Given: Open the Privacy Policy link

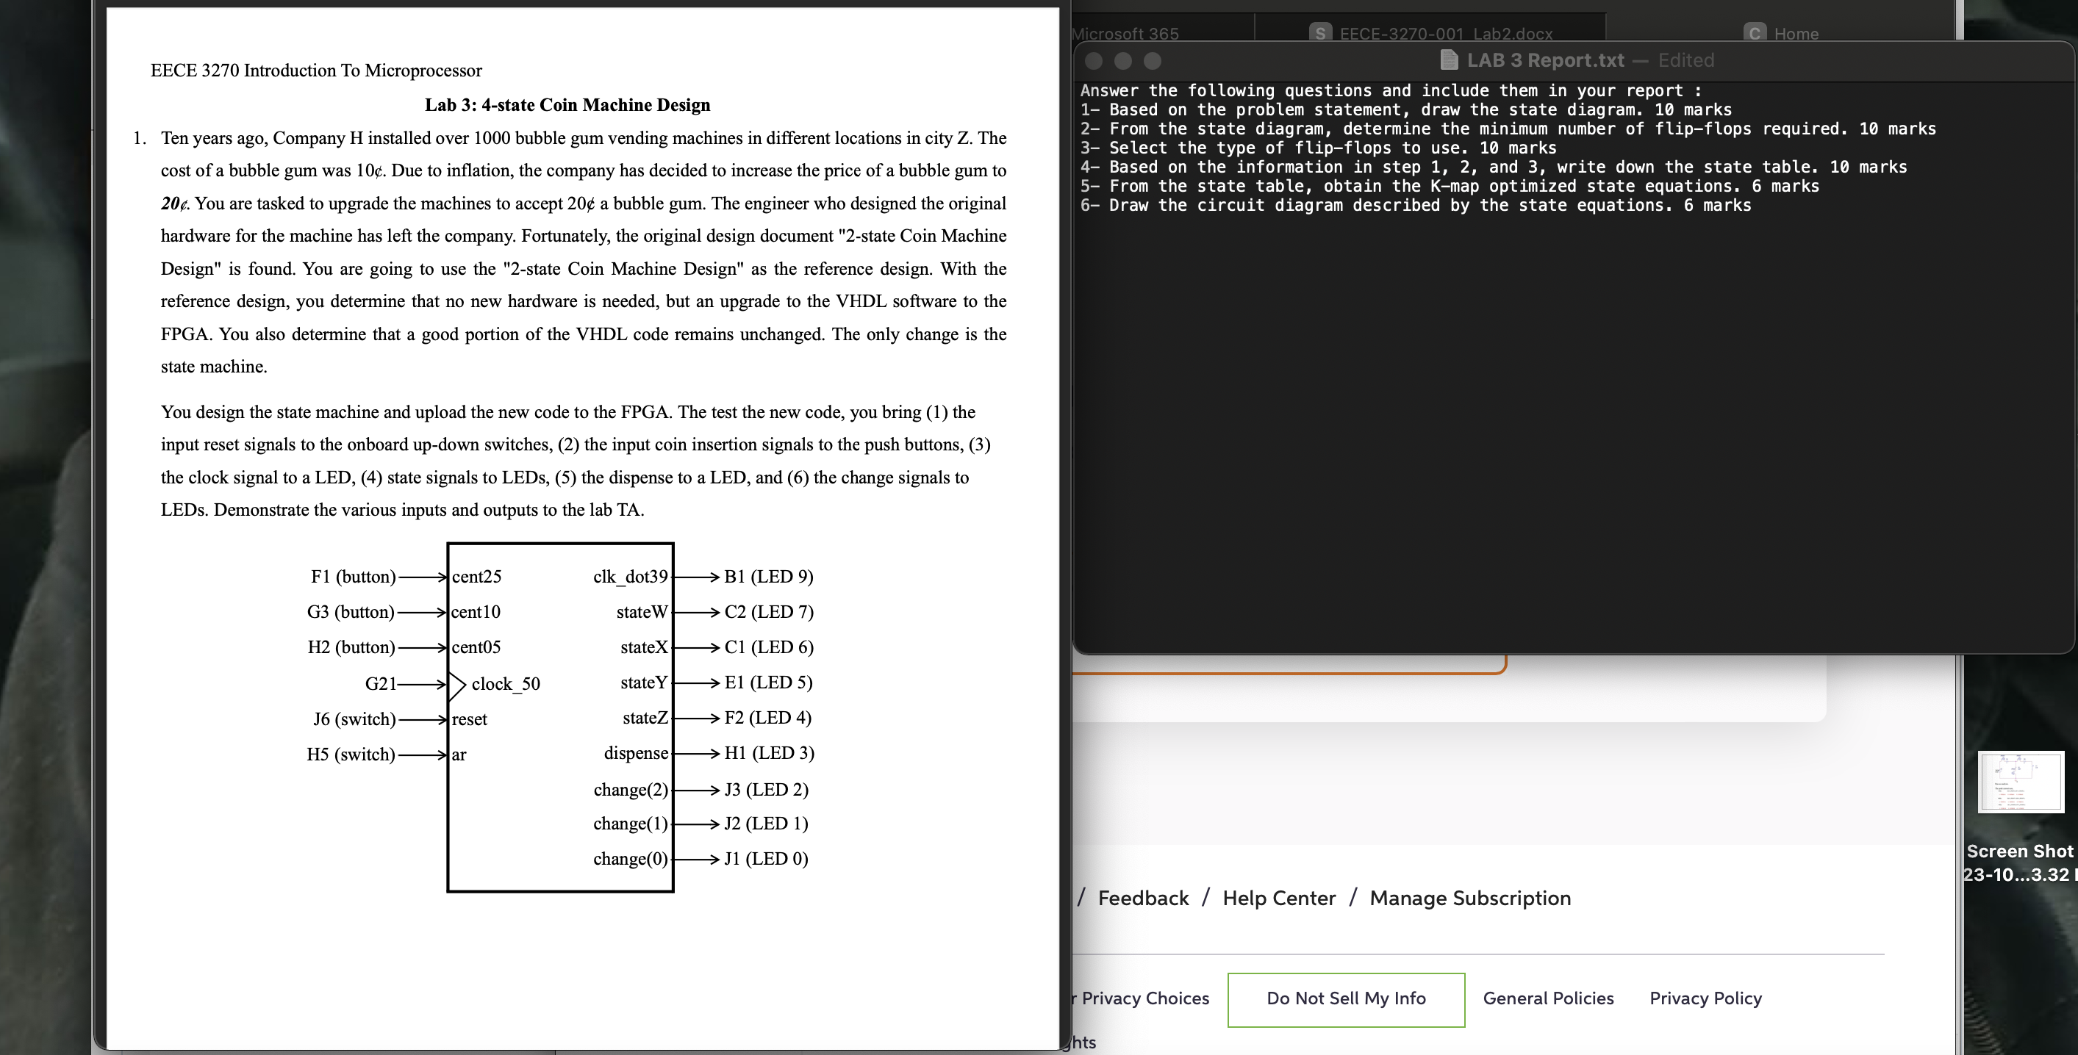Looking at the screenshot, I should pos(1705,998).
